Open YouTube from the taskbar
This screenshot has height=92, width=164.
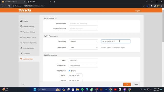[115, 89]
